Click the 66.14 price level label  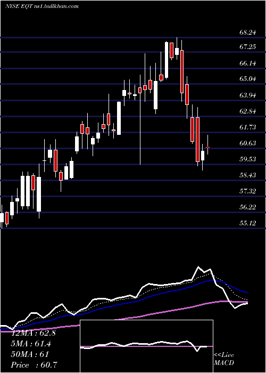[x=248, y=63]
